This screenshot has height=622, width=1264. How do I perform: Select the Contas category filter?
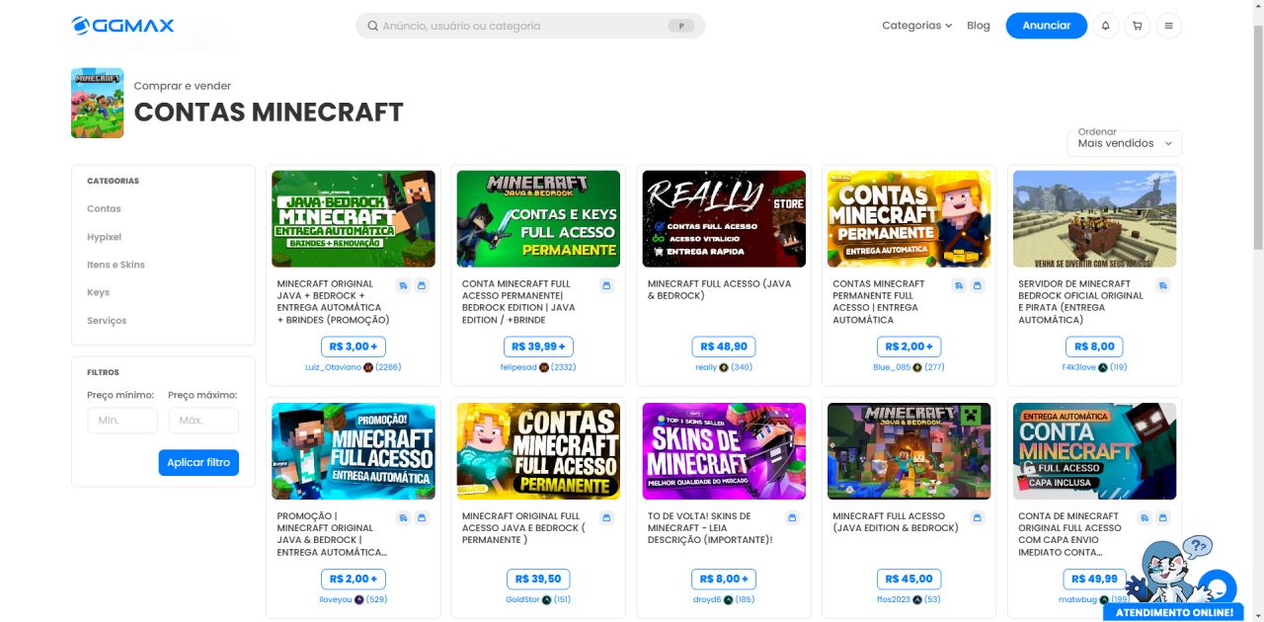(x=104, y=208)
